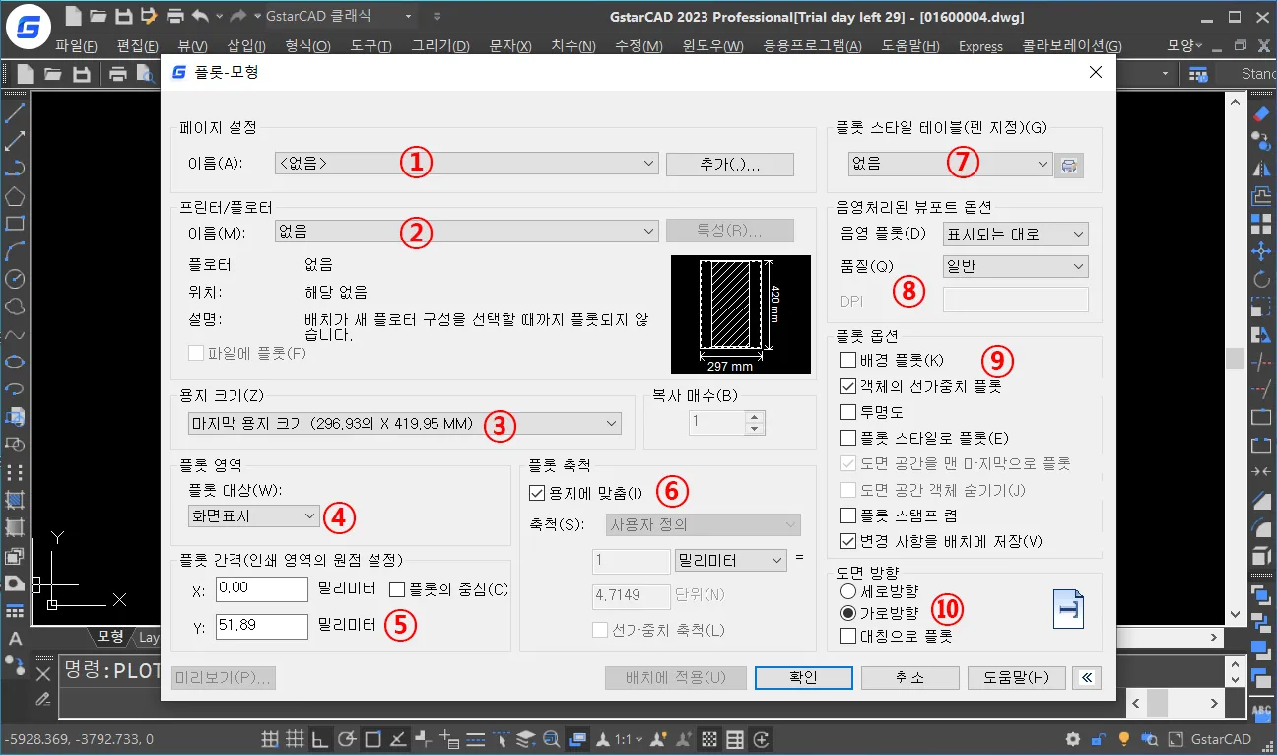Click the drawing area vertical scrollbar thumb
Viewport: 1277px width, 755px height.
tap(1235, 359)
